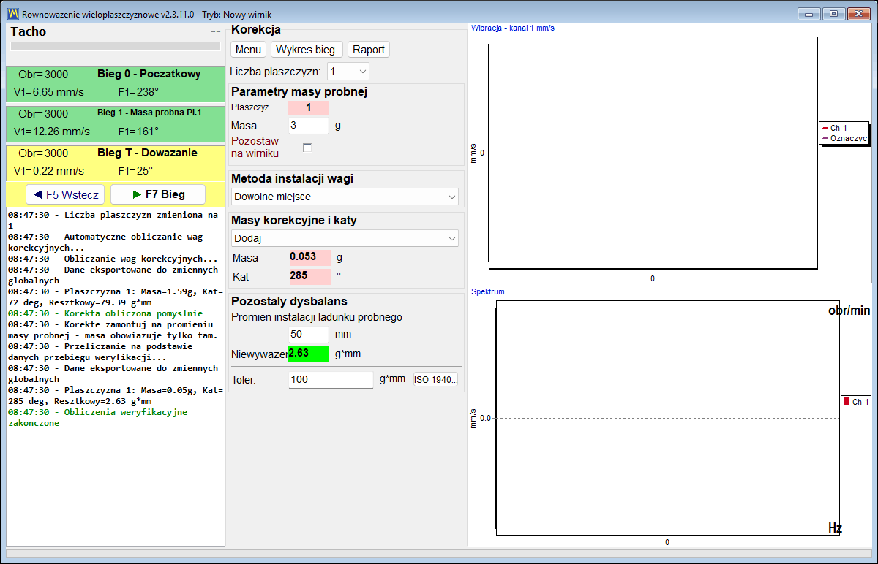The height and width of the screenshot is (564, 878).
Task: Focus the radius field showing 50 mm
Action: tap(309, 334)
